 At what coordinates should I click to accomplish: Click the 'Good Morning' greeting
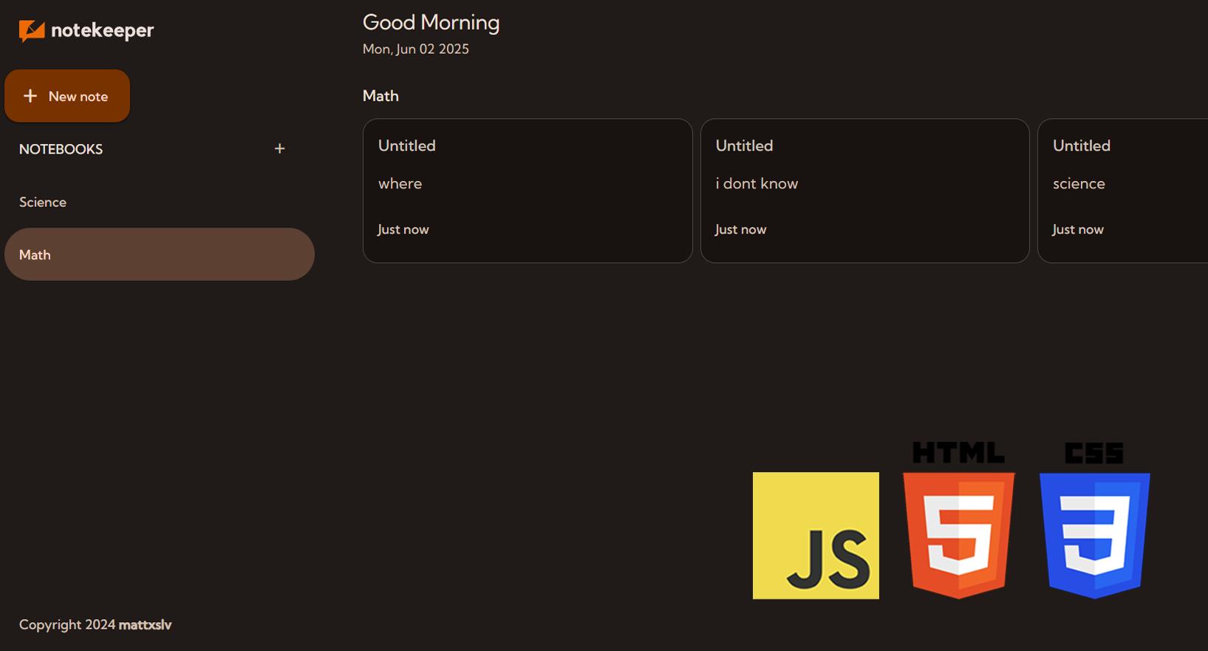pyautogui.click(x=431, y=23)
